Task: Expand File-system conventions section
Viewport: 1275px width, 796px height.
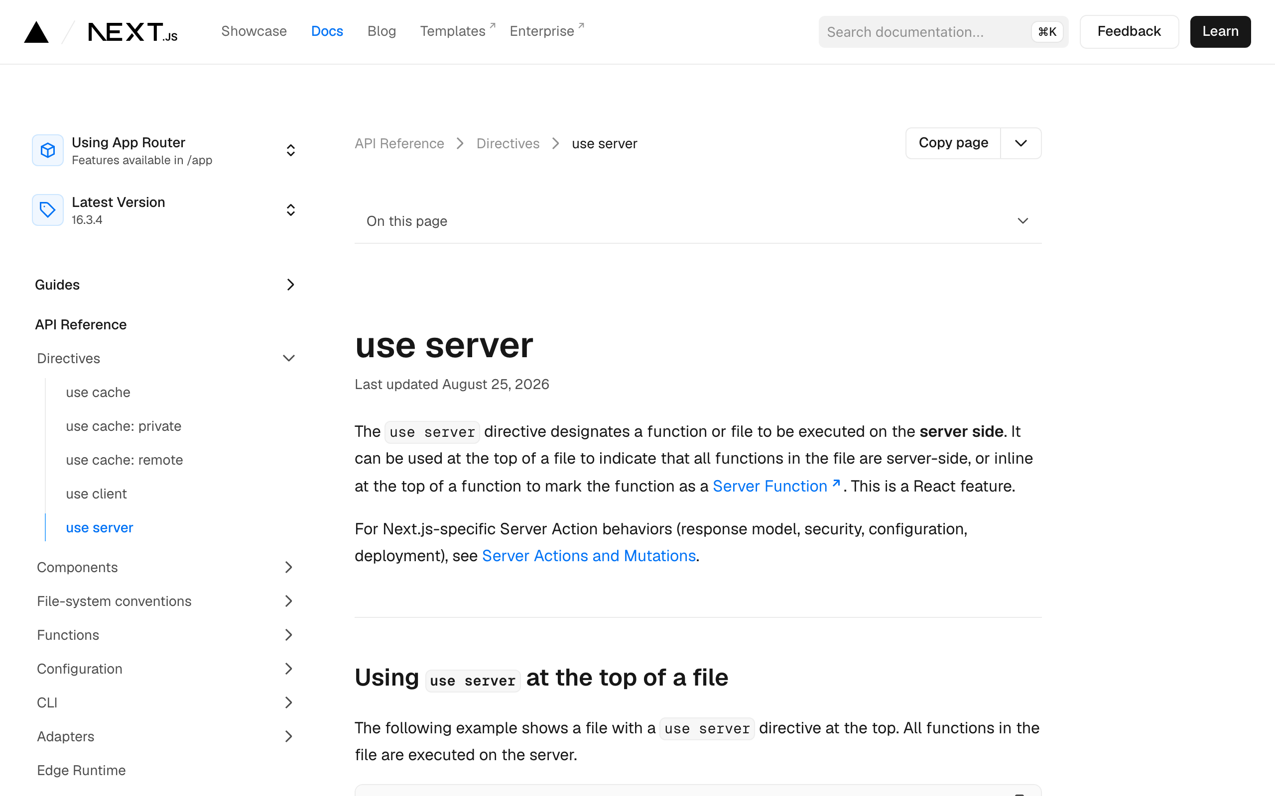Action: [x=164, y=601]
